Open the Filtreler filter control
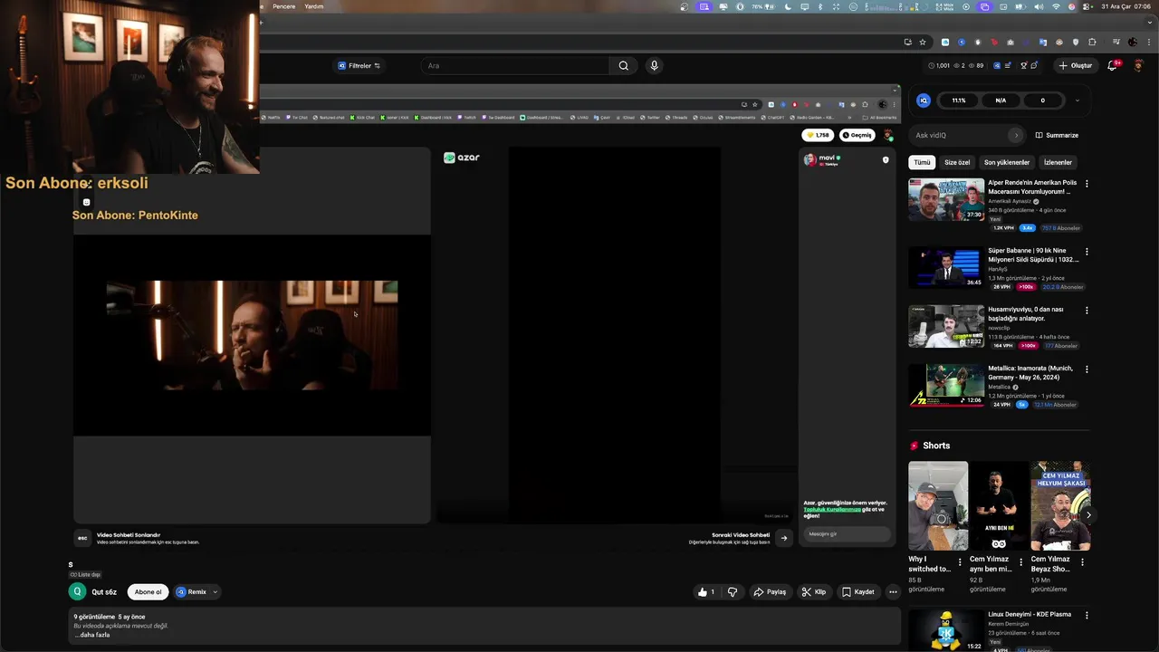This screenshot has height=652, width=1159. click(359, 65)
